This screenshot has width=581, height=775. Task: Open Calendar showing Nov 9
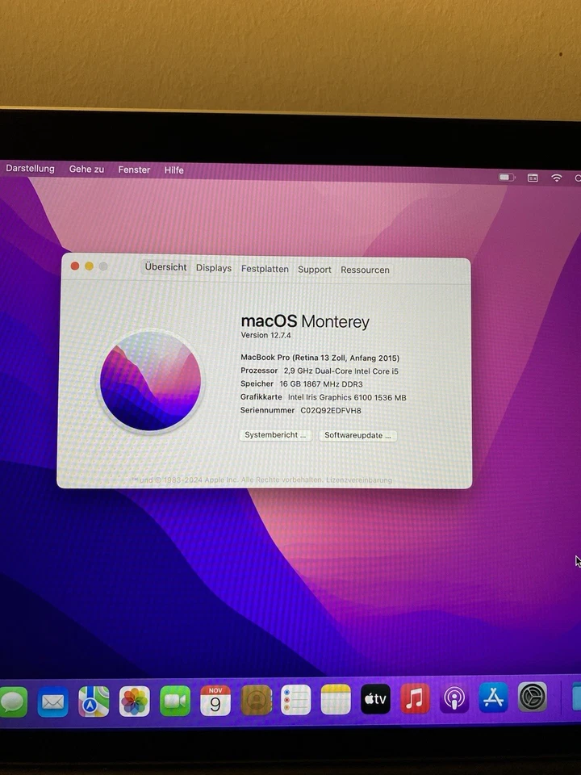pyautogui.click(x=215, y=700)
